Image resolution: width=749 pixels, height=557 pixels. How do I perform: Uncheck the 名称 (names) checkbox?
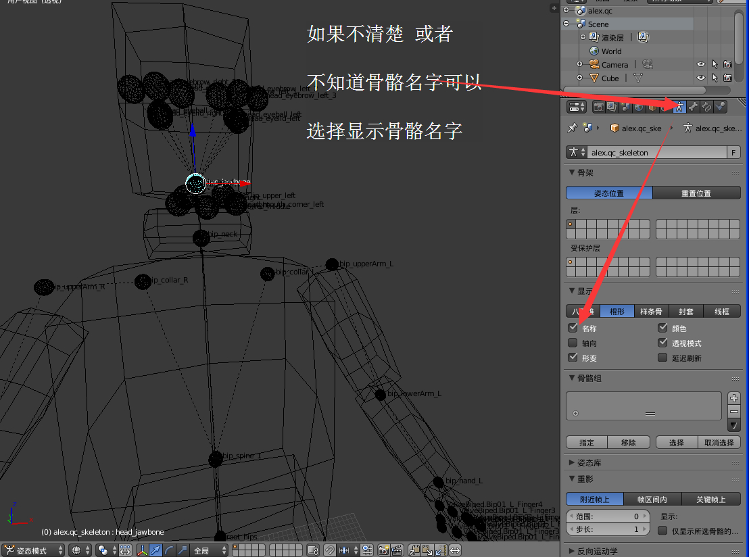point(573,328)
